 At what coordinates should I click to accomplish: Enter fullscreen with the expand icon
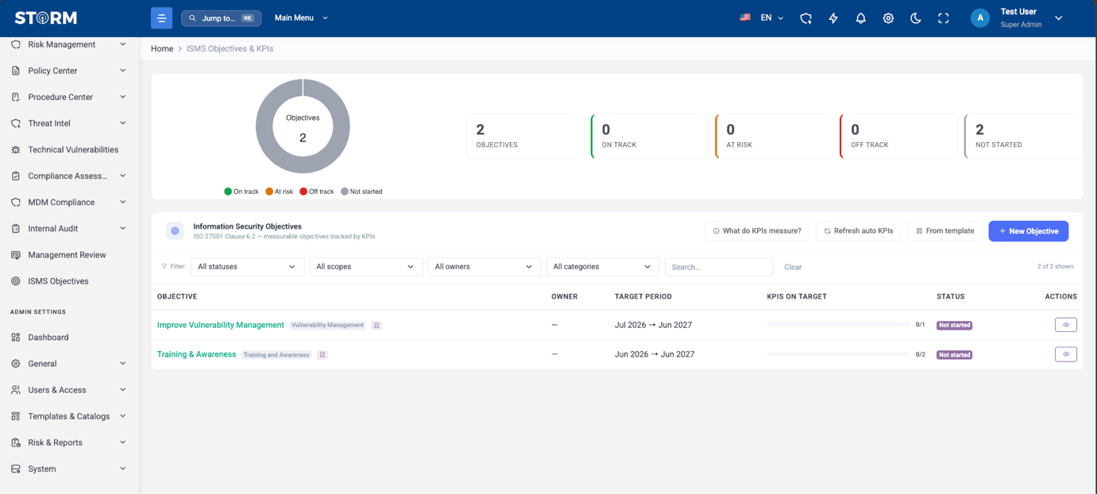pos(943,18)
